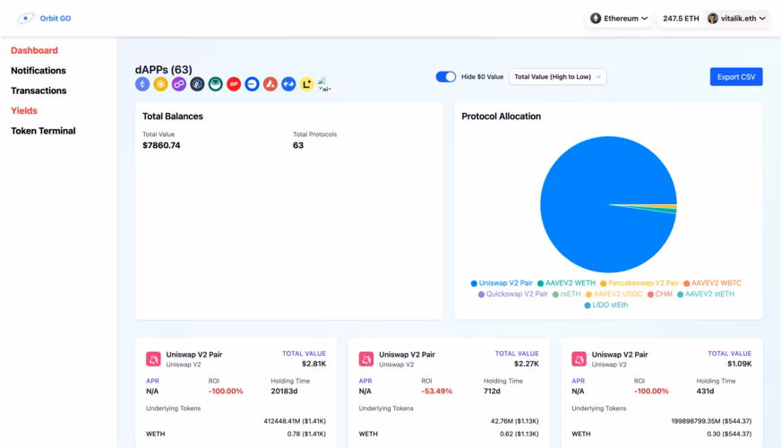Select the red Optimism OP icon
Image resolution: width=781 pixels, height=448 pixels.
(234, 84)
